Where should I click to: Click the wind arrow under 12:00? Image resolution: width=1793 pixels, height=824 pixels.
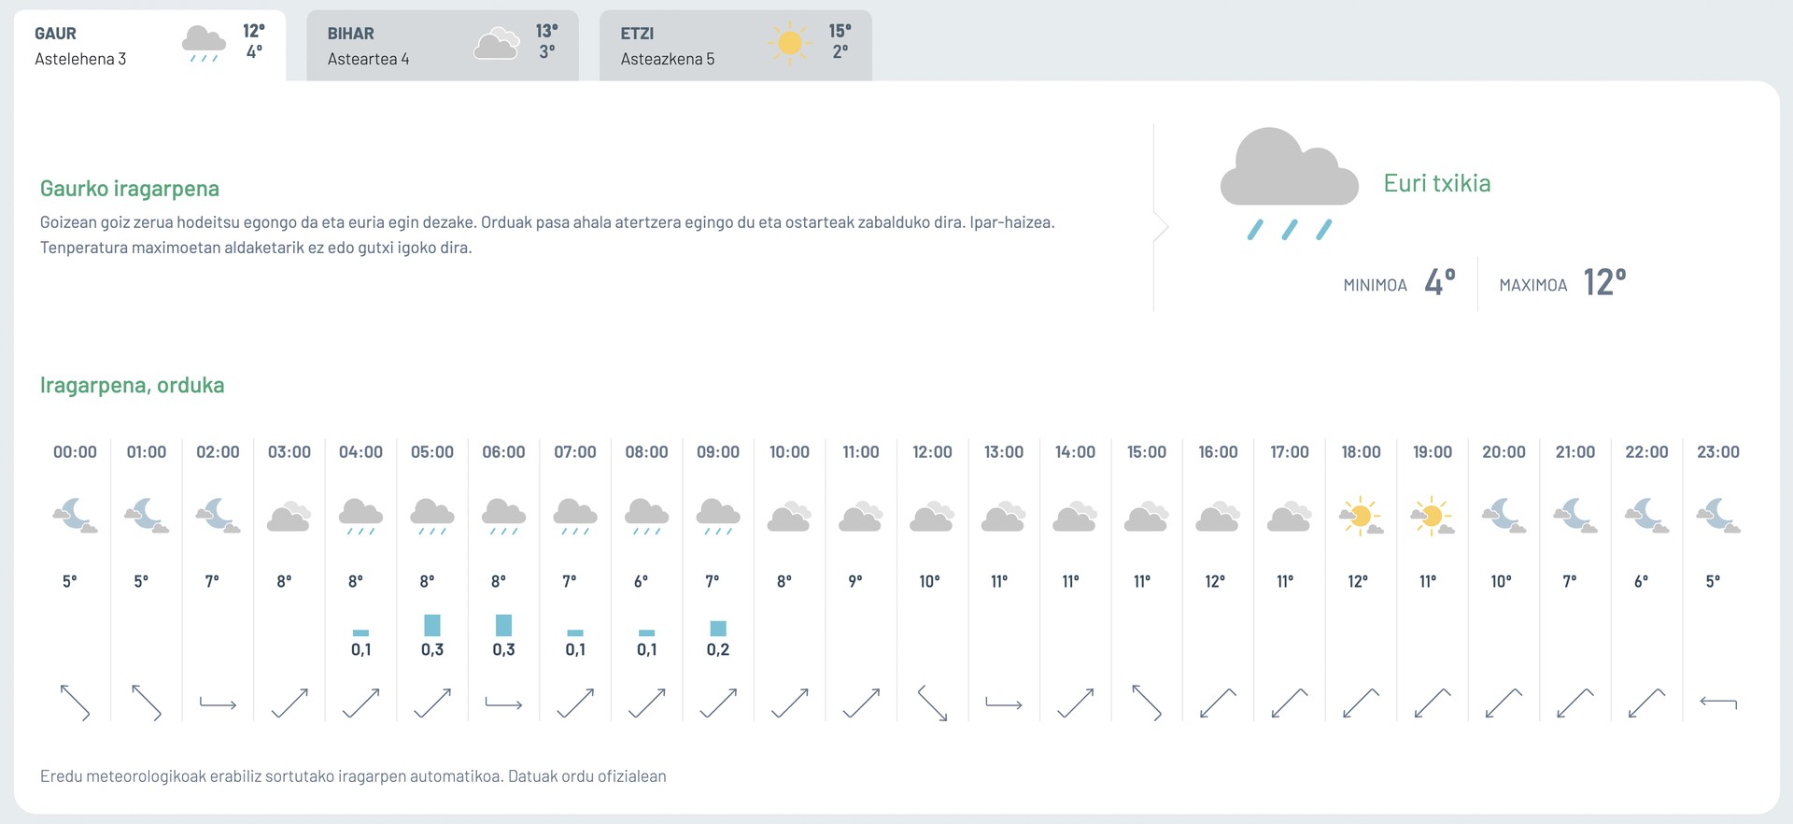click(932, 703)
